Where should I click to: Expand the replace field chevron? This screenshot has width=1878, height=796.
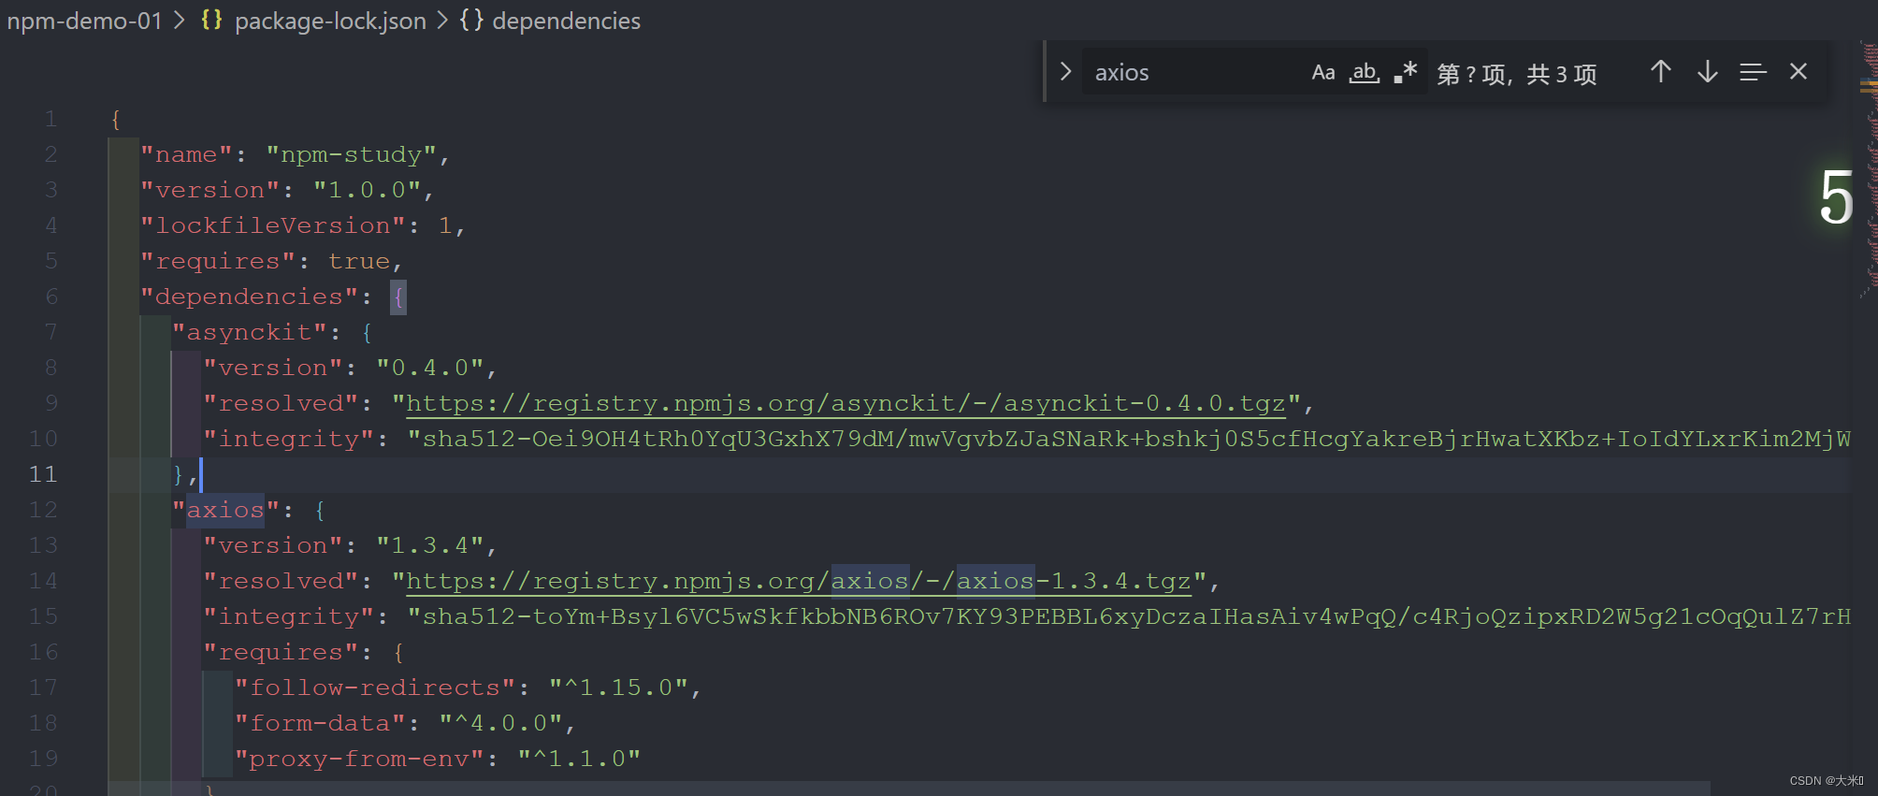1065,72
